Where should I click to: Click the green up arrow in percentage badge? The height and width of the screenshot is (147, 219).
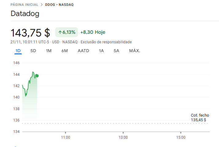click(x=60, y=32)
